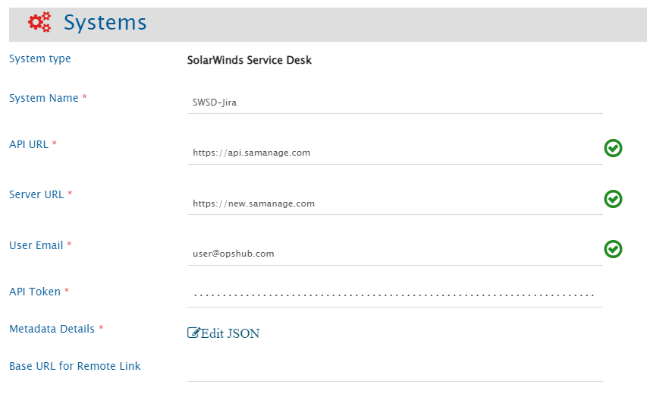The height and width of the screenshot is (407, 647).
Task: Open the Edit JSON link
Action: click(x=230, y=333)
